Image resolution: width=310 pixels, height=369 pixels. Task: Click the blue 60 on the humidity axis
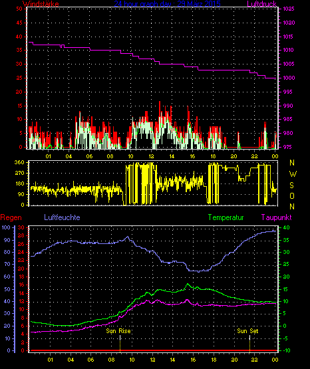(7, 277)
